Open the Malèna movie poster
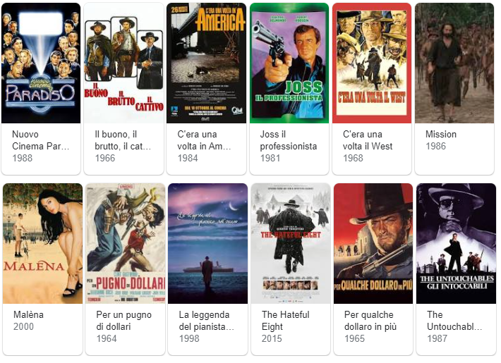This screenshot has width=501, height=363. [42, 244]
